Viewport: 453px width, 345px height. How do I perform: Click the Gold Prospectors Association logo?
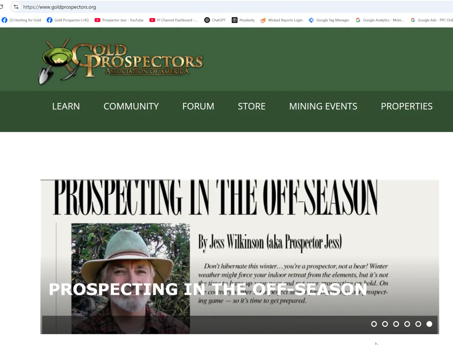pyautogui.click(x=121, y=61)
